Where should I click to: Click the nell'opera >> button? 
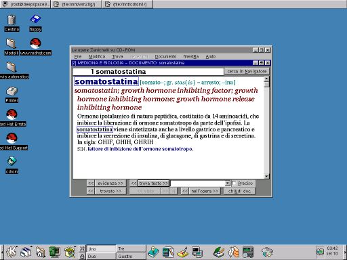pos(205,191)
